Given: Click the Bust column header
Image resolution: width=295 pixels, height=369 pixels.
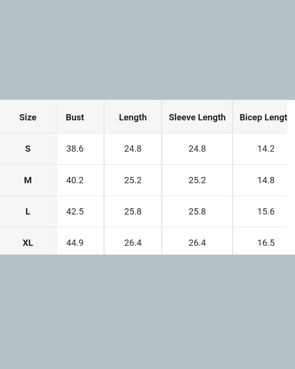Looking at the screenshot, I should click(75, 117).
